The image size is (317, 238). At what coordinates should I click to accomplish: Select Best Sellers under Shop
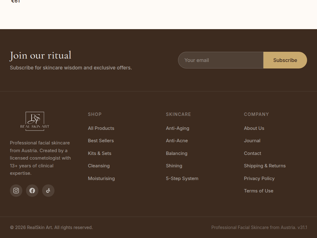101,140
